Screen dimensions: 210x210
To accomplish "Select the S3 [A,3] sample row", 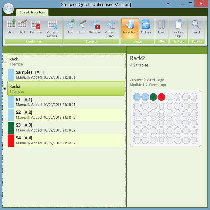I will 66,128.
